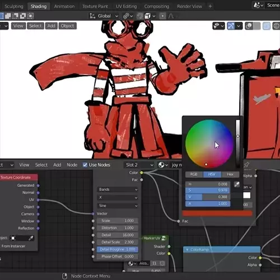Open viewport editor mode dropdown
280x280 pixels.
4,26
